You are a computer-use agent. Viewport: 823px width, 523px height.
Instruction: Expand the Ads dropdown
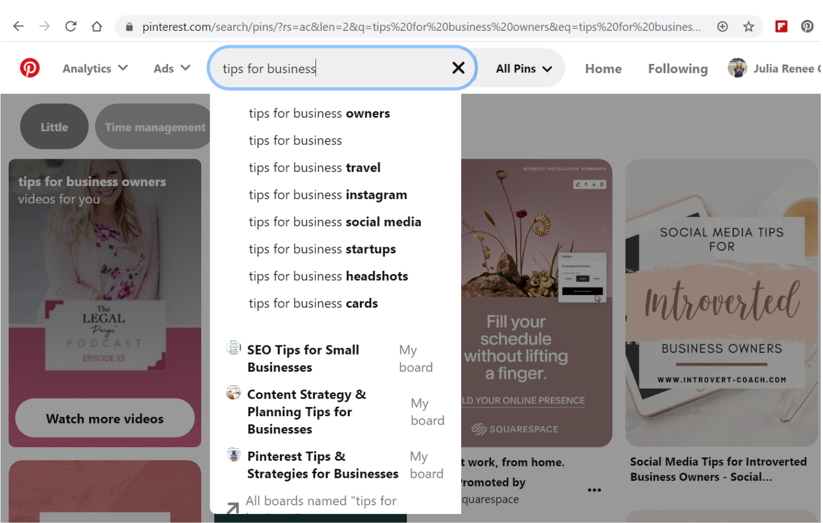click(172, 69)
